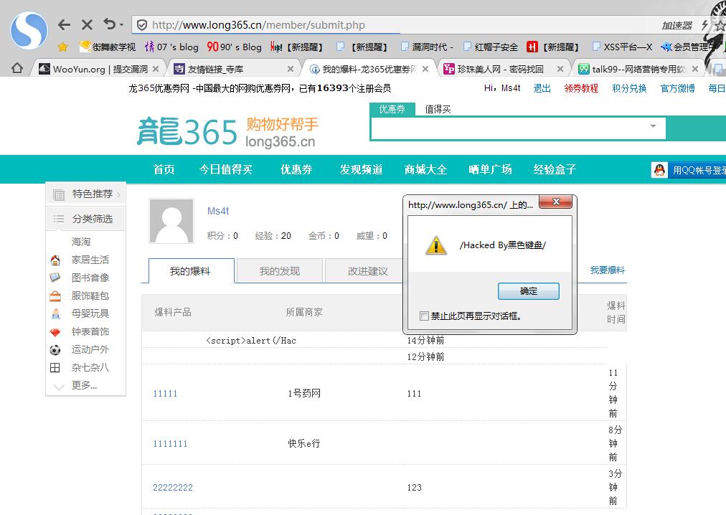726x515 pixels.
Task: Check the 禁止此页再显示对话框 checkbox
Action: (x=424, y=316)
